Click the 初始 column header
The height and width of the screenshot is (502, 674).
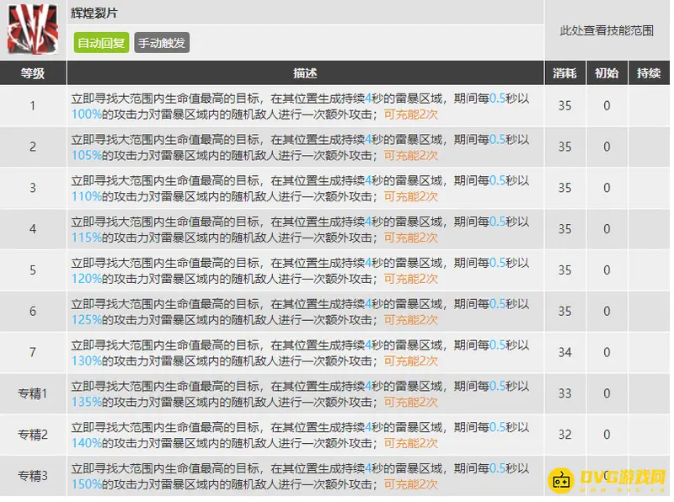click(x=607, y=72)
